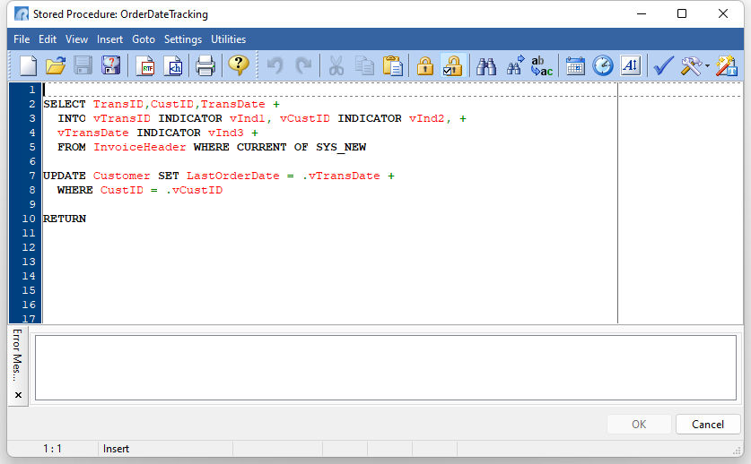
Task: Click the Copy pages icon
Action: 364,66
